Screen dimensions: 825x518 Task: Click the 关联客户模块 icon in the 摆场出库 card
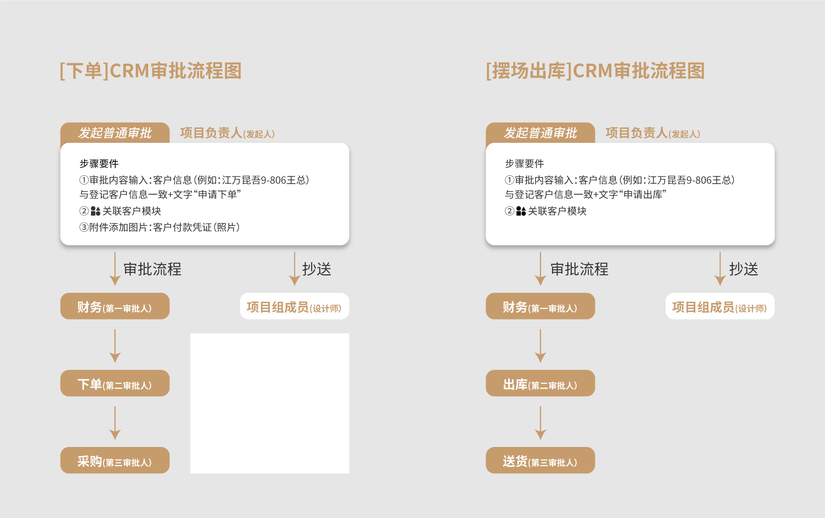[521, 211]
